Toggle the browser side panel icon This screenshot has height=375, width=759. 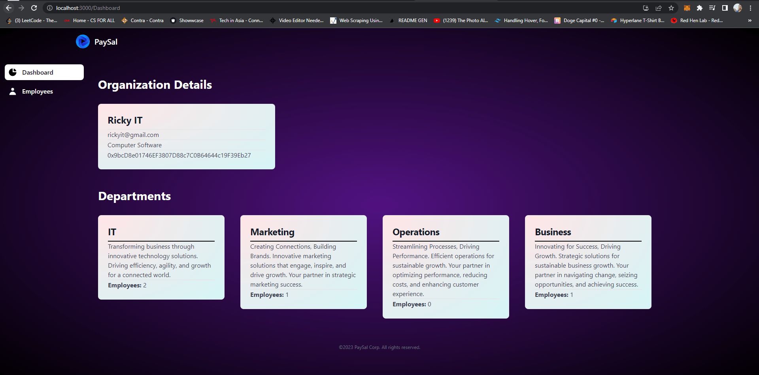tap(725, 8)
